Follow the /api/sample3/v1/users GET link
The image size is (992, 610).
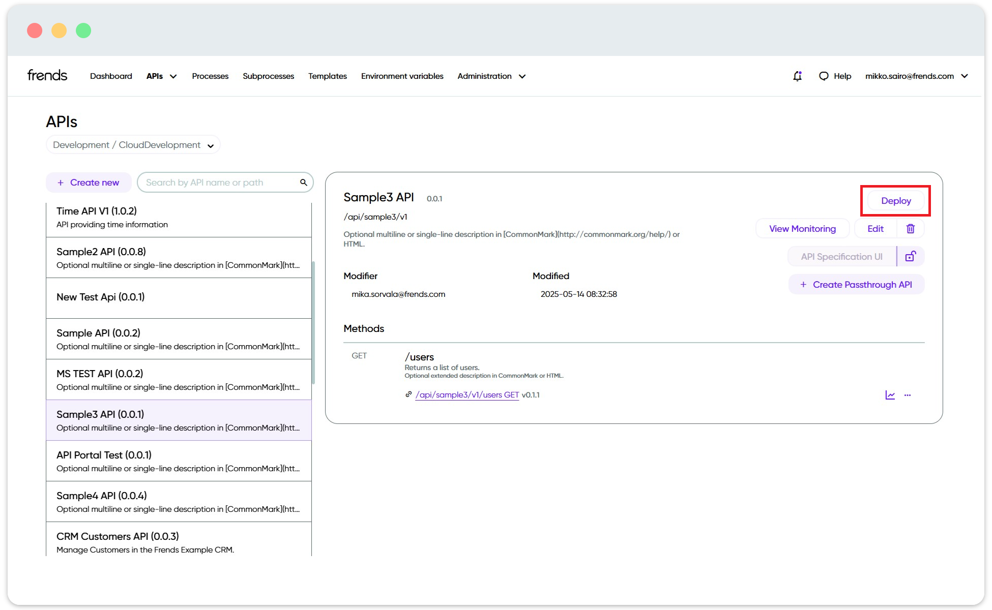tap(467, 395)
